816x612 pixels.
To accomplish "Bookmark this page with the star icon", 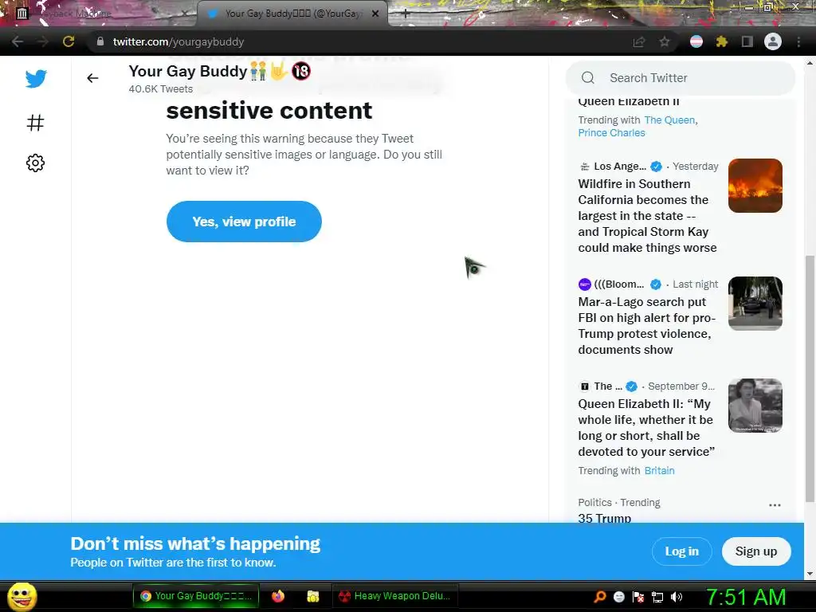I will click(x=665, y=41).
